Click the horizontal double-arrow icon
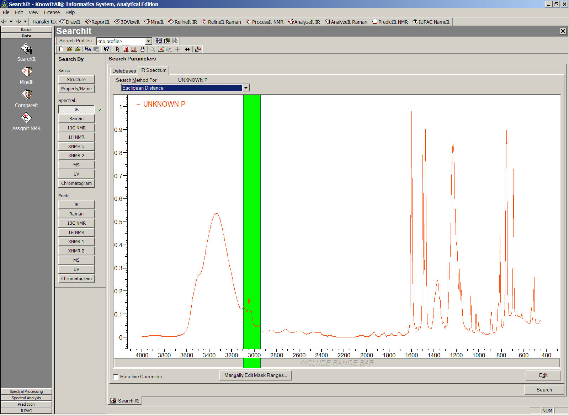The height and width of the screenshot is (416, 569). (187, 49)
